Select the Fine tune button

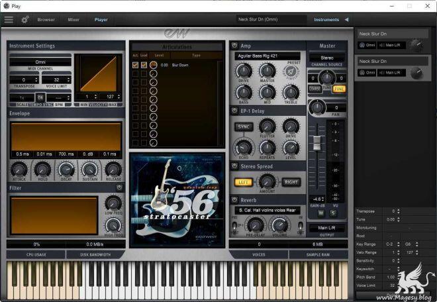[339, 88]
